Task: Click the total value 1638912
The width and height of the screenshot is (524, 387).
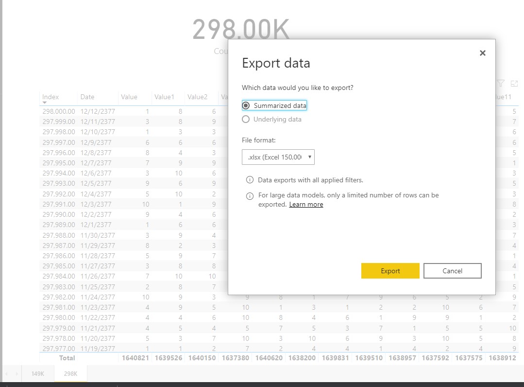Action: pyautogui.click(x=502, y=358)
